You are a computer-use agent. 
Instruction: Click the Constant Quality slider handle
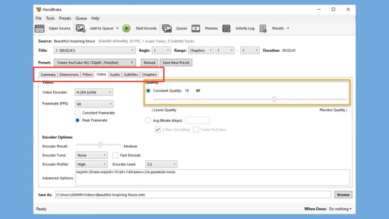click(274, 99)
